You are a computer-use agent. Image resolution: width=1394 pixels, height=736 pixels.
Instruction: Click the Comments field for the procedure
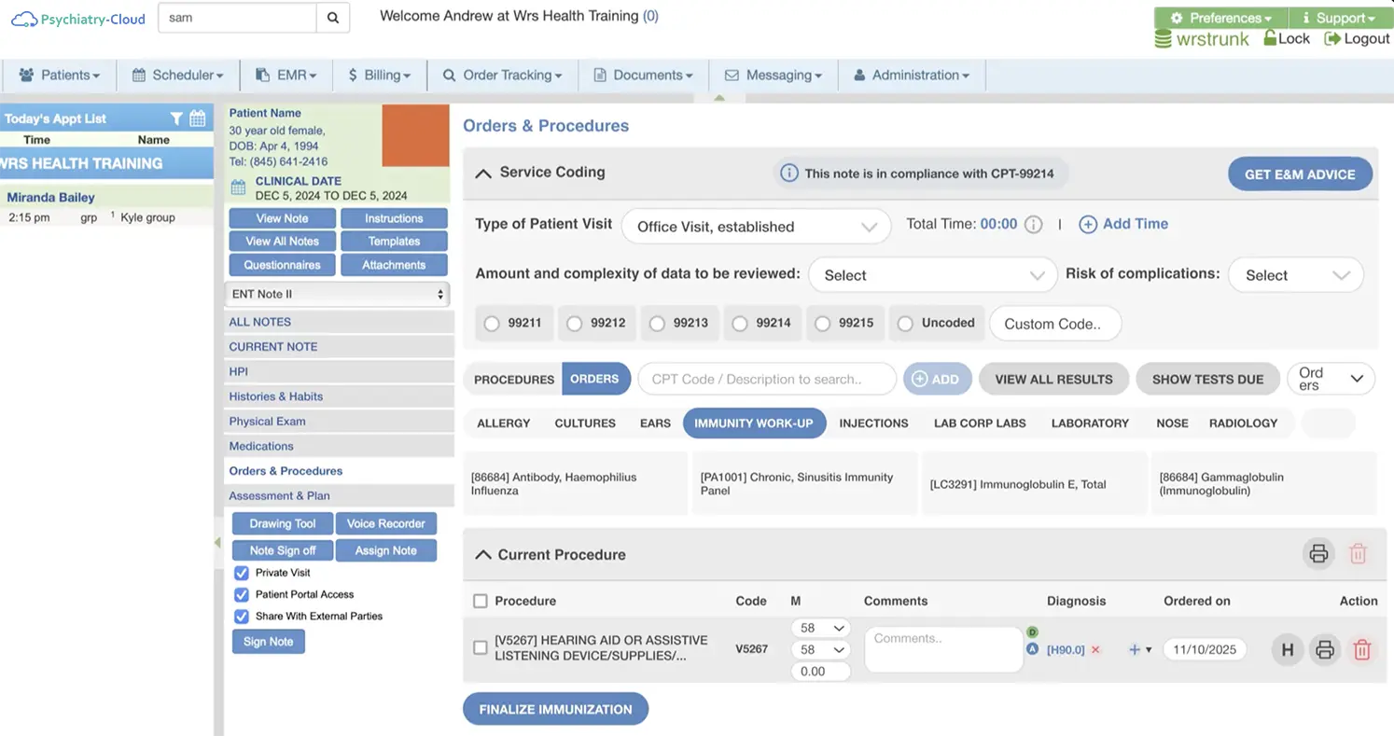(942, 649)
